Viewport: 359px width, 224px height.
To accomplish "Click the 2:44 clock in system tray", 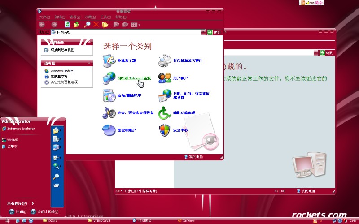I will click(x=353, y=221).
